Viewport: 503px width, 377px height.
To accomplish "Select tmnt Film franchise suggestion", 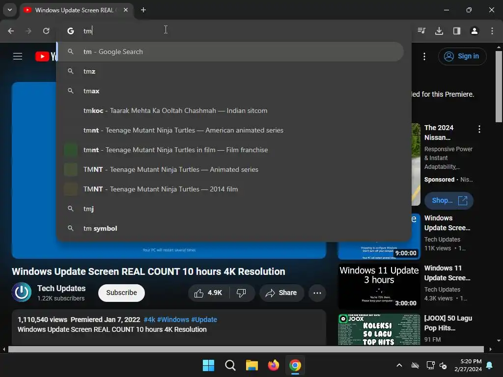I will tap(230, 150).
